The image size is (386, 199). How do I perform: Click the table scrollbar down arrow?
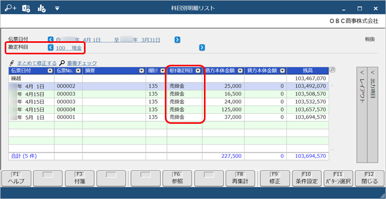(332, 150)
